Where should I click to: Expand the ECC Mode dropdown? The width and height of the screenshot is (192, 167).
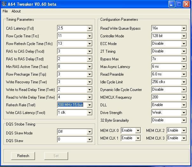[184, 44]
